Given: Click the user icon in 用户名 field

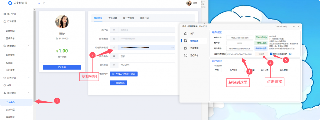Looking at the screenshot, I should 114,30.
